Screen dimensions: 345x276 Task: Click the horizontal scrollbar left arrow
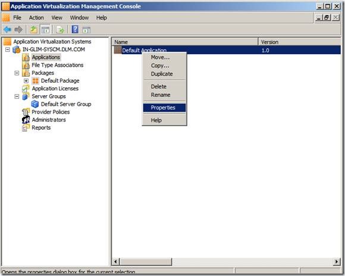pyautogui.click(x=116, y=262)
